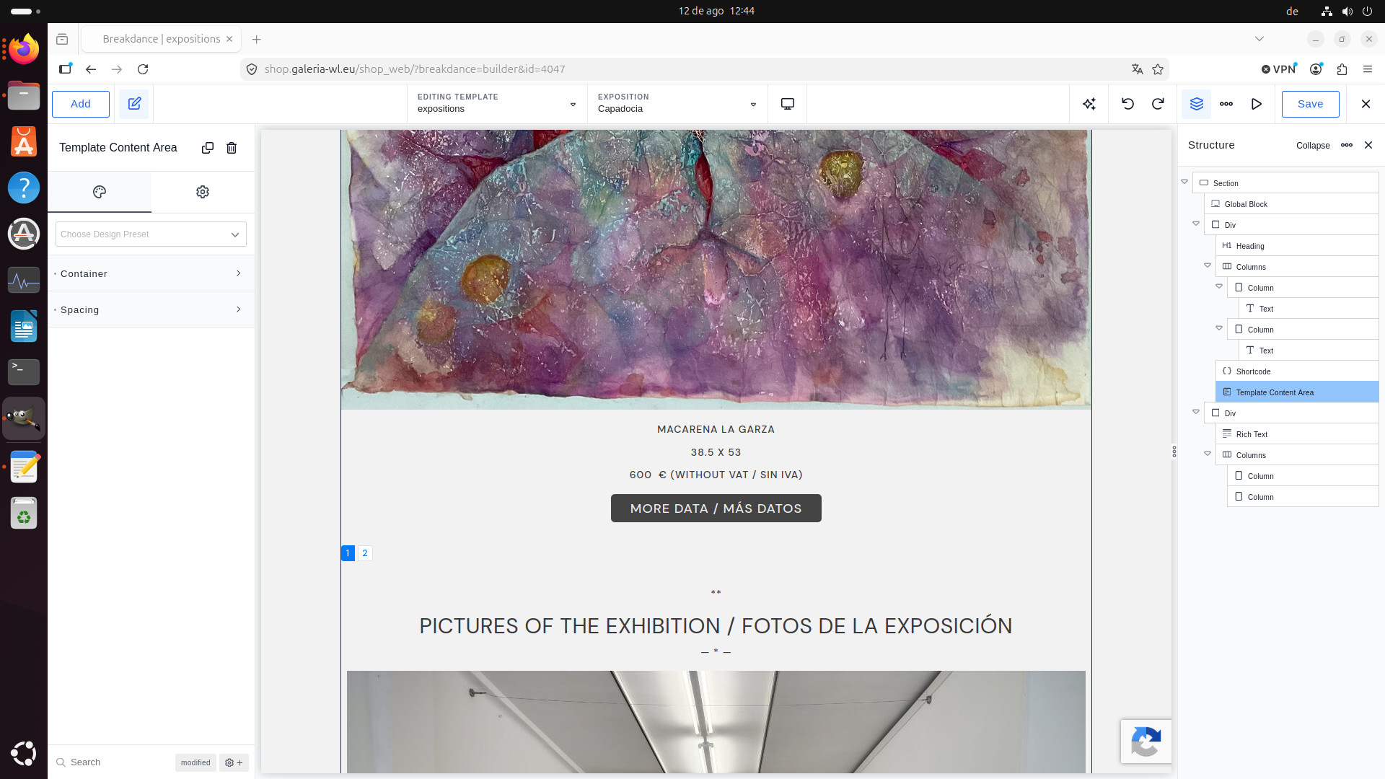Viewport: 1385px width, 779px height.
Task: Delete the Template Content Area element
Action: click(232, 148)
